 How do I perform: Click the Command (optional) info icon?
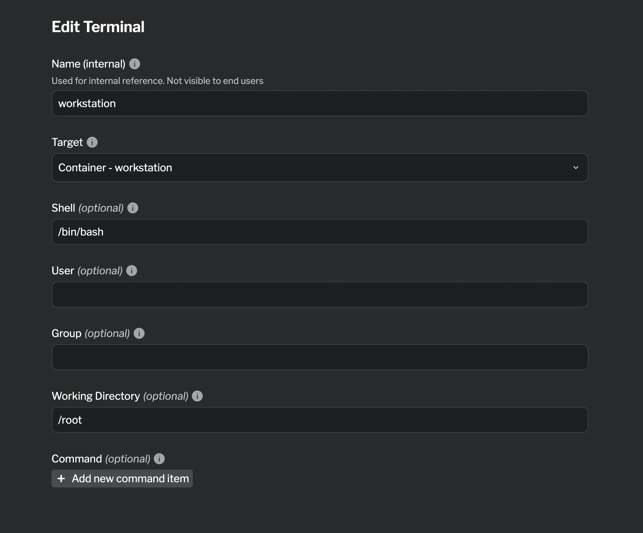pos(159,459)
